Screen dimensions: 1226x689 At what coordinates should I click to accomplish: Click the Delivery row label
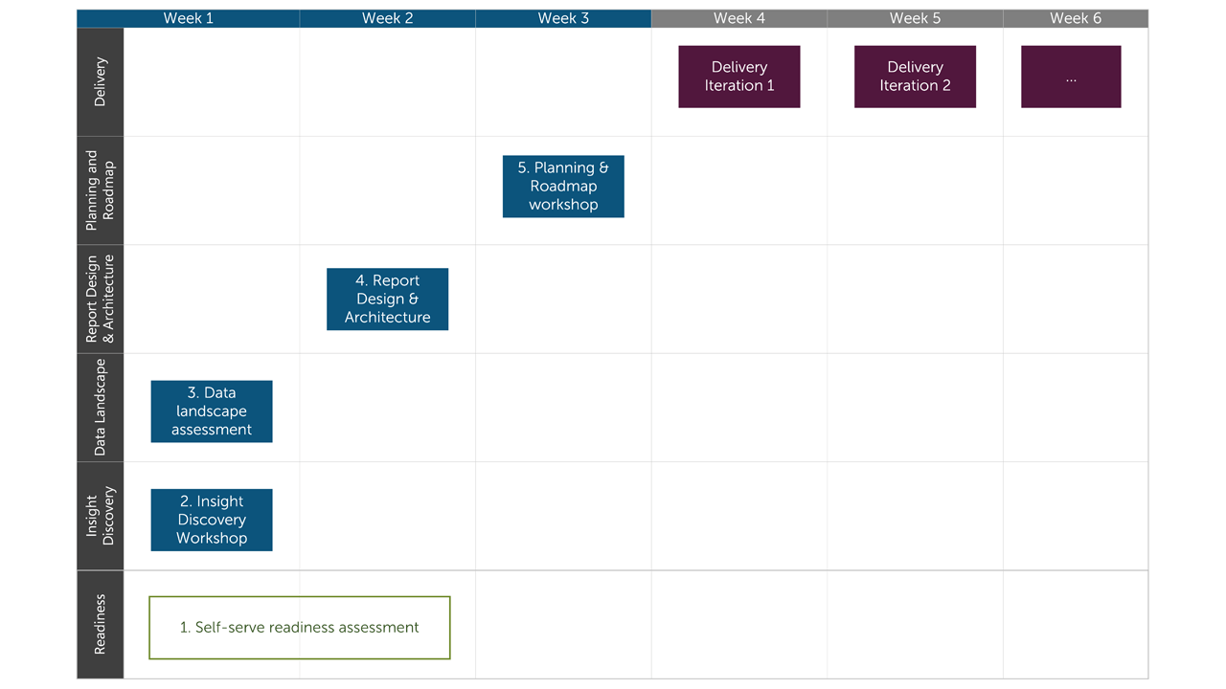pyautogui.click(x=101, y=82)
